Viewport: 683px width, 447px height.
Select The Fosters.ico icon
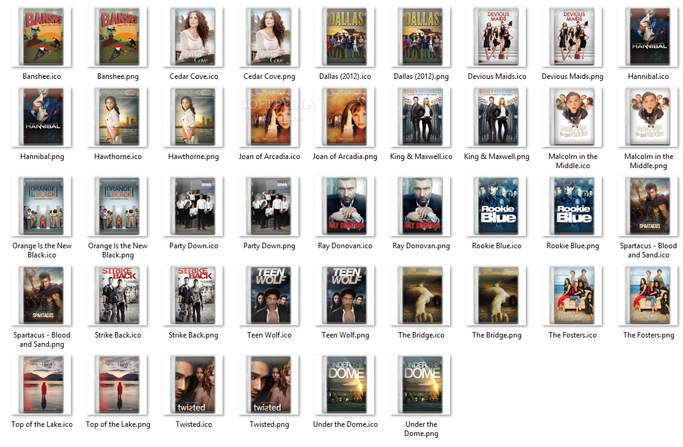click(x=572, y=295)
